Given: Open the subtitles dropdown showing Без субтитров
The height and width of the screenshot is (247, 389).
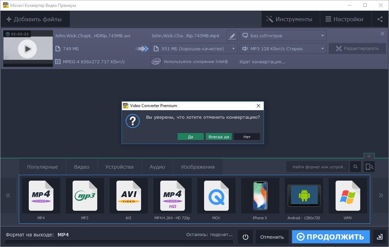Looking at the screenshot, I should (283, 36).
